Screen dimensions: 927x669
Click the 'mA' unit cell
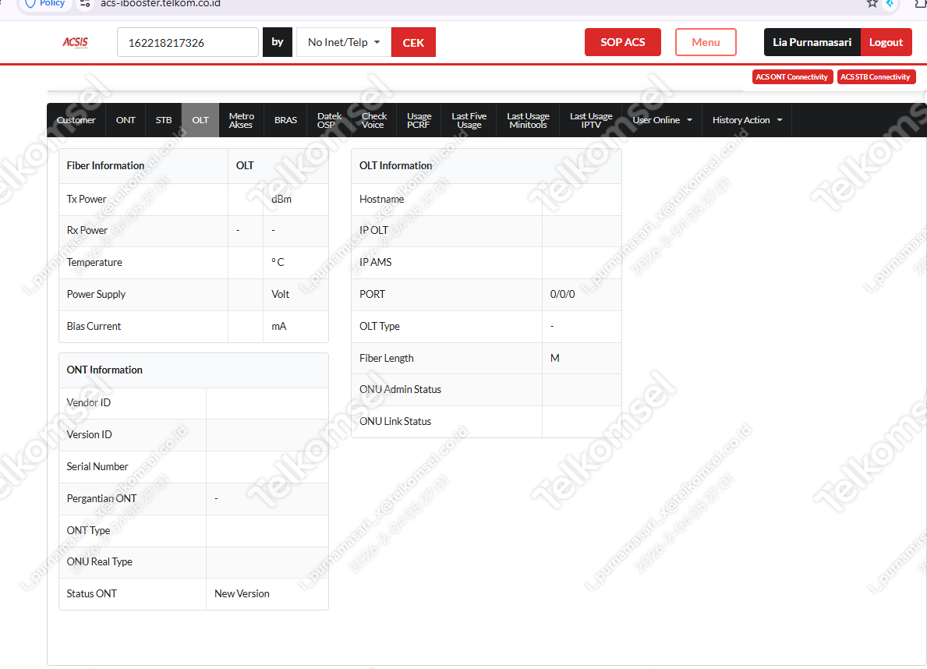[278, 326]
